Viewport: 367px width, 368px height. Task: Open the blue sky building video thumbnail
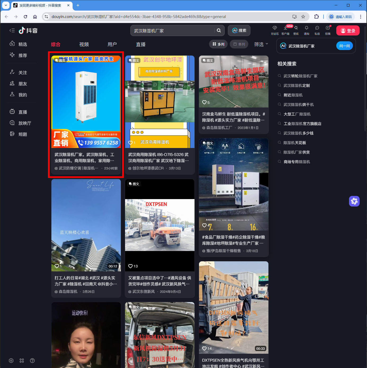[86, 225]
